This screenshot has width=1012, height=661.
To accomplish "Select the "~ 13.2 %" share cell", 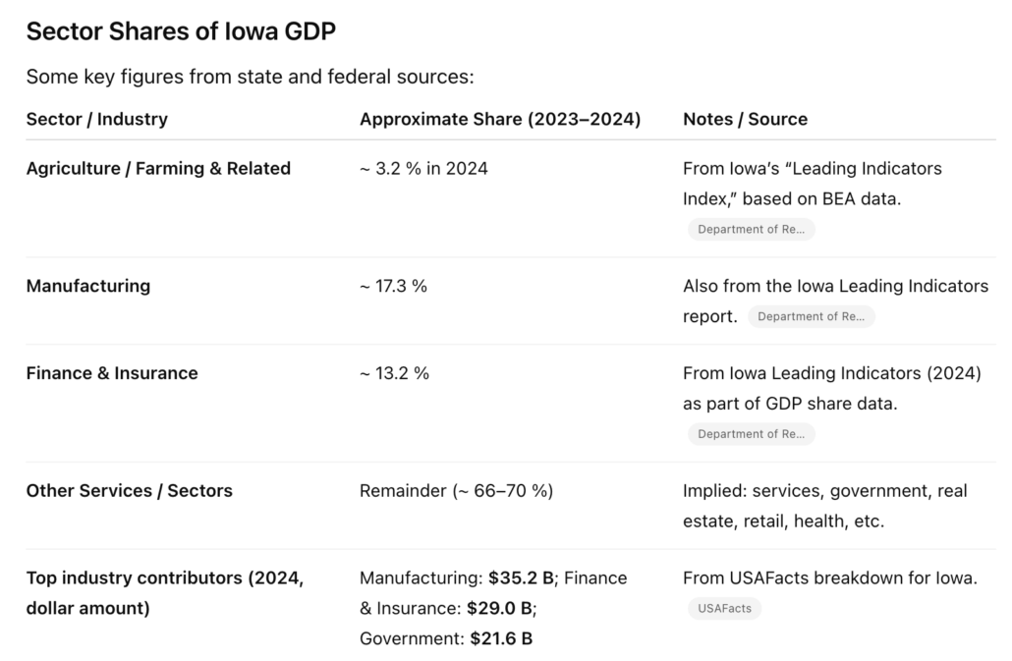I will pyautogui.click(x=394, y=373).
